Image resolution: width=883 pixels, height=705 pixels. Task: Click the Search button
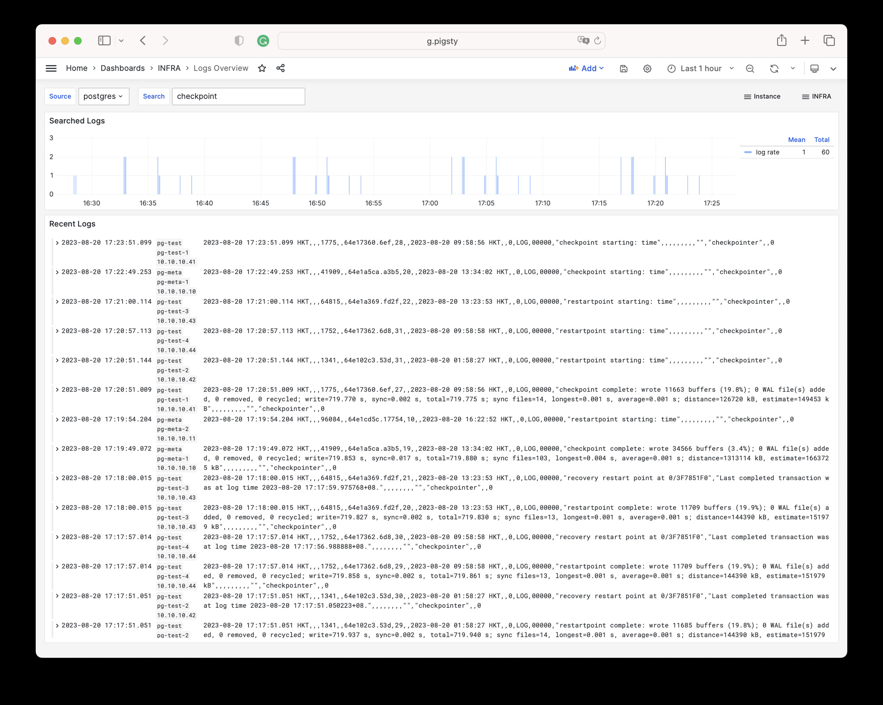click(153, 96)
